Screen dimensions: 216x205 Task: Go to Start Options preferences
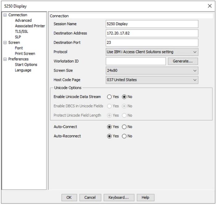click(26, 65)
